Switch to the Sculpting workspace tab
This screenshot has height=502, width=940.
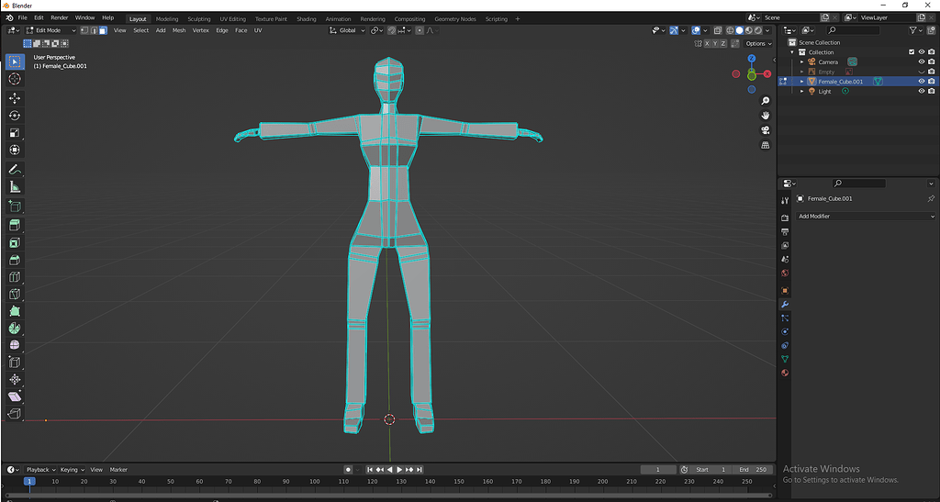(199, 19)
